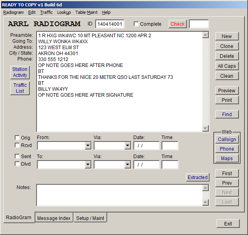Toggle the Rcvd checkbox
The width and height of the screenshot is (248, 235).
pos(17,145)
